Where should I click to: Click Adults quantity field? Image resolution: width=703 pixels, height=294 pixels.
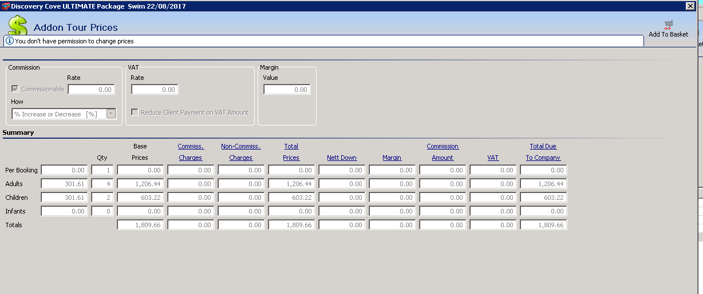pos(102,184)
